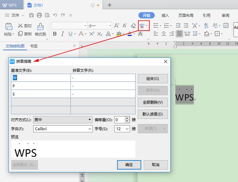
Task: Click the Cut (剪切) scissors button
Action: point(25,26)
